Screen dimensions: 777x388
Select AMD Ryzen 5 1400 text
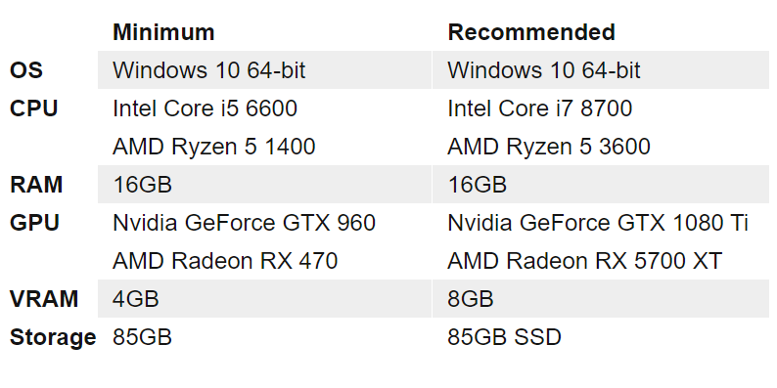pyautogui.click(x=214, y=147)
